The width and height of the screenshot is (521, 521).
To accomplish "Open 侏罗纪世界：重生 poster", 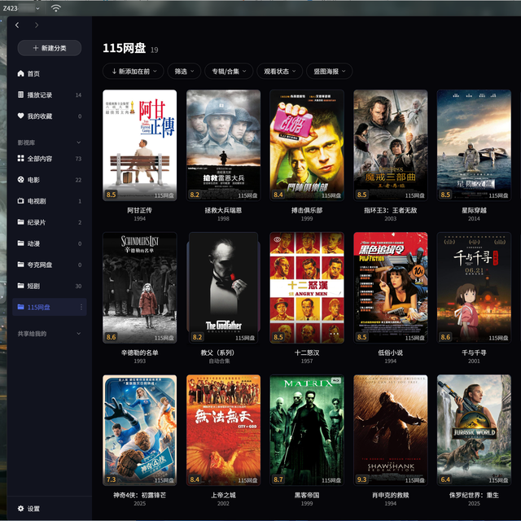I will click(x=474, y=430).
